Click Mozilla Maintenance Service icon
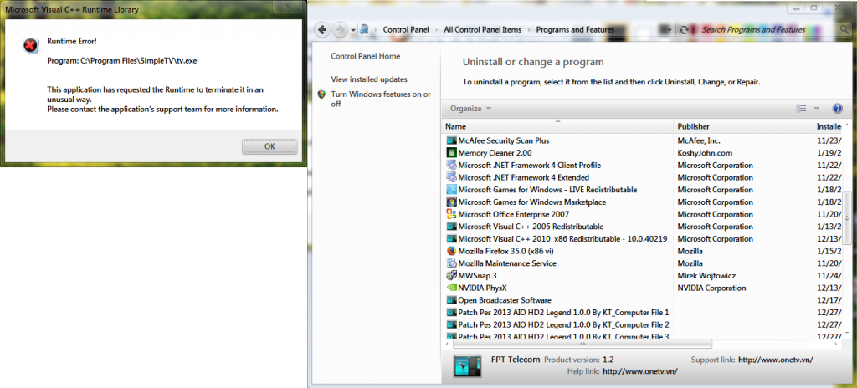This screenshot has height=388, width=857. click(x=451, y=263)
